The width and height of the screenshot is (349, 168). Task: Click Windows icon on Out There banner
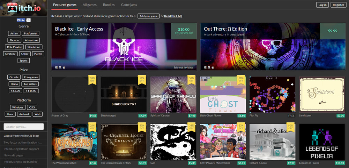(205, 67)
